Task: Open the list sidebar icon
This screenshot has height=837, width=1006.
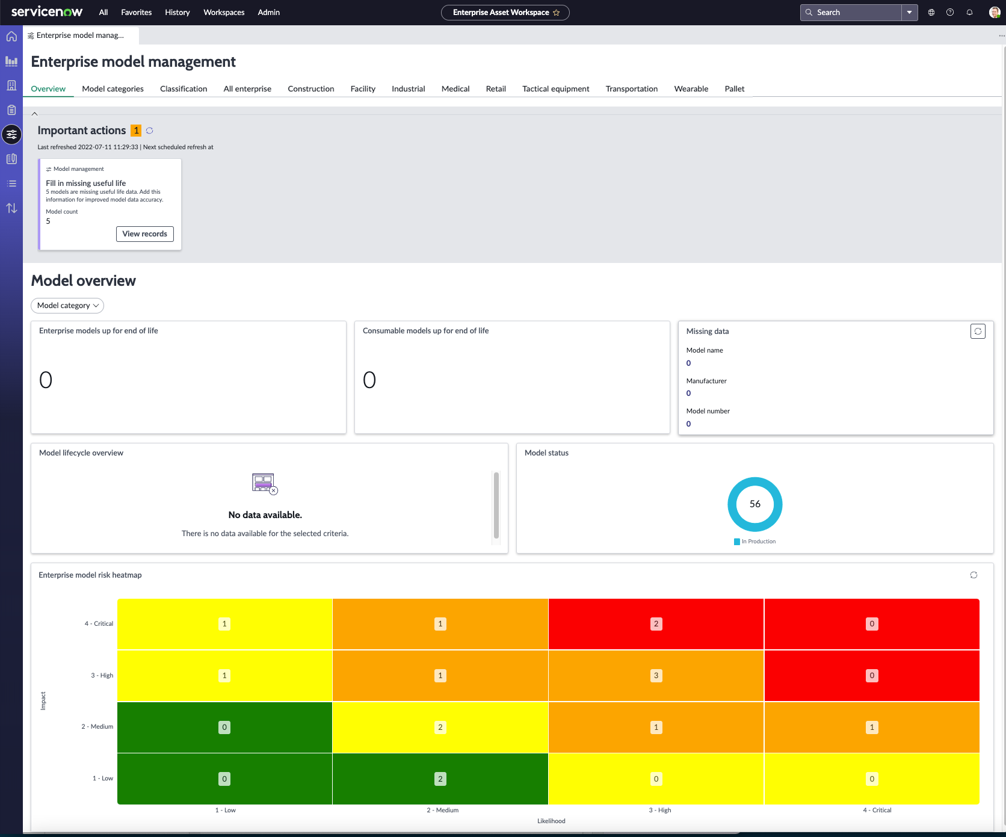Action: pos(11,184)
